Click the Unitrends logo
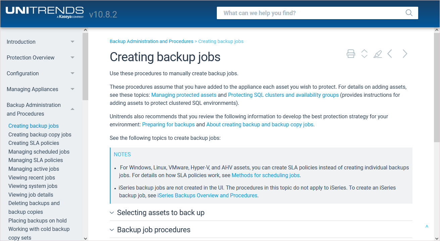Viewport: 440px width, 241px height. click(44, 13)
